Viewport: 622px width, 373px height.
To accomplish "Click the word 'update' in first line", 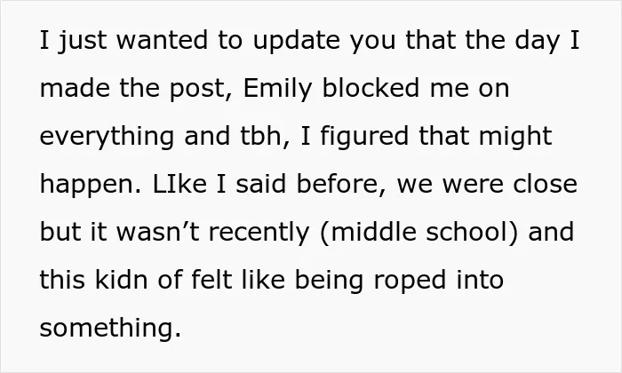I will (x=296, y=42).
